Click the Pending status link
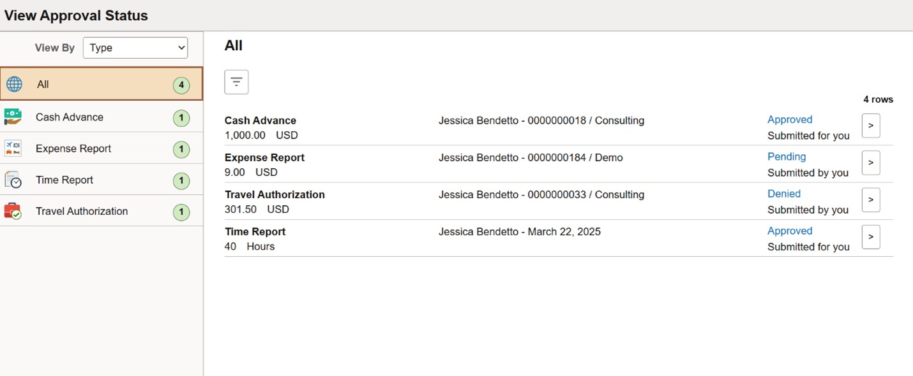Image resolution: width=913 pixels, height=376 pixels. pos(787,157)
